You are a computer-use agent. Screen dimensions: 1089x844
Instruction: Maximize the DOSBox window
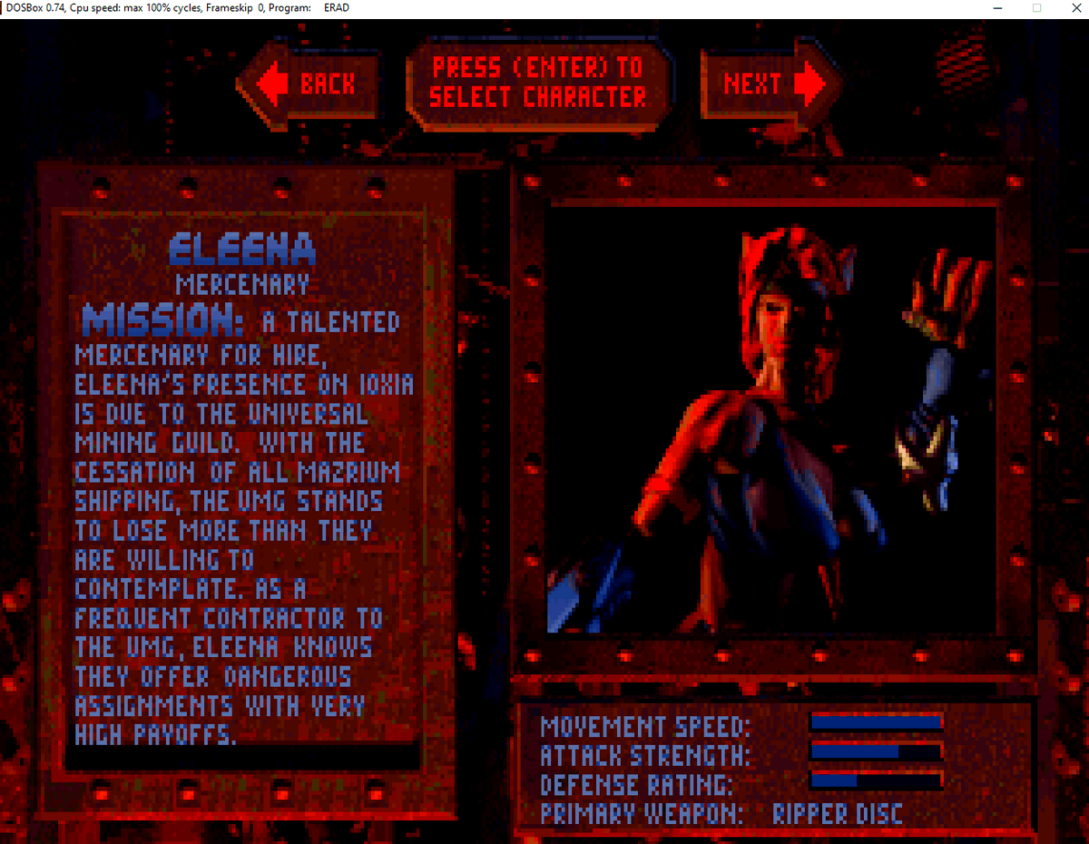[1036, 8]
